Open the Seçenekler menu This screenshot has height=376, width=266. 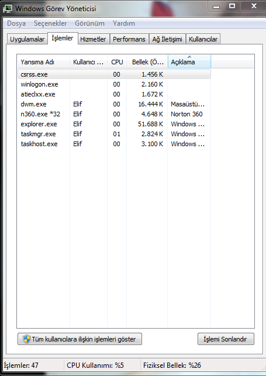pos(50,23)
